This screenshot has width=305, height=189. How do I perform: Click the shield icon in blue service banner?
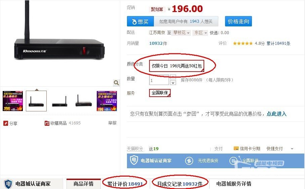(x=134, y=160)
